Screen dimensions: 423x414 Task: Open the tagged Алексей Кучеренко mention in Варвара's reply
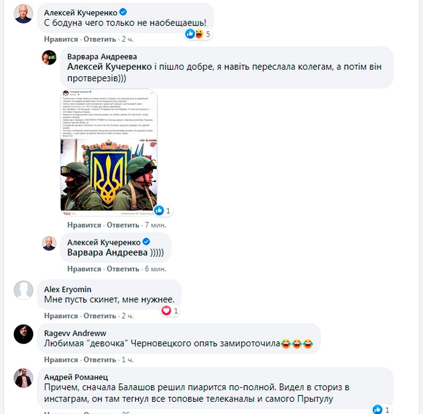click(x=109, y=67)
